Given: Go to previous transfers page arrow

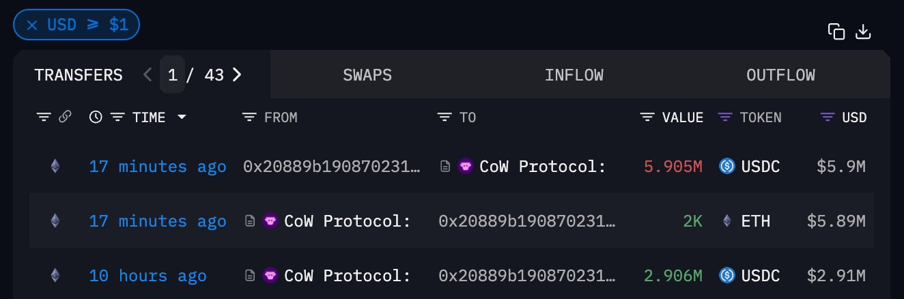Looking at the screenshot, I should 147,74.
